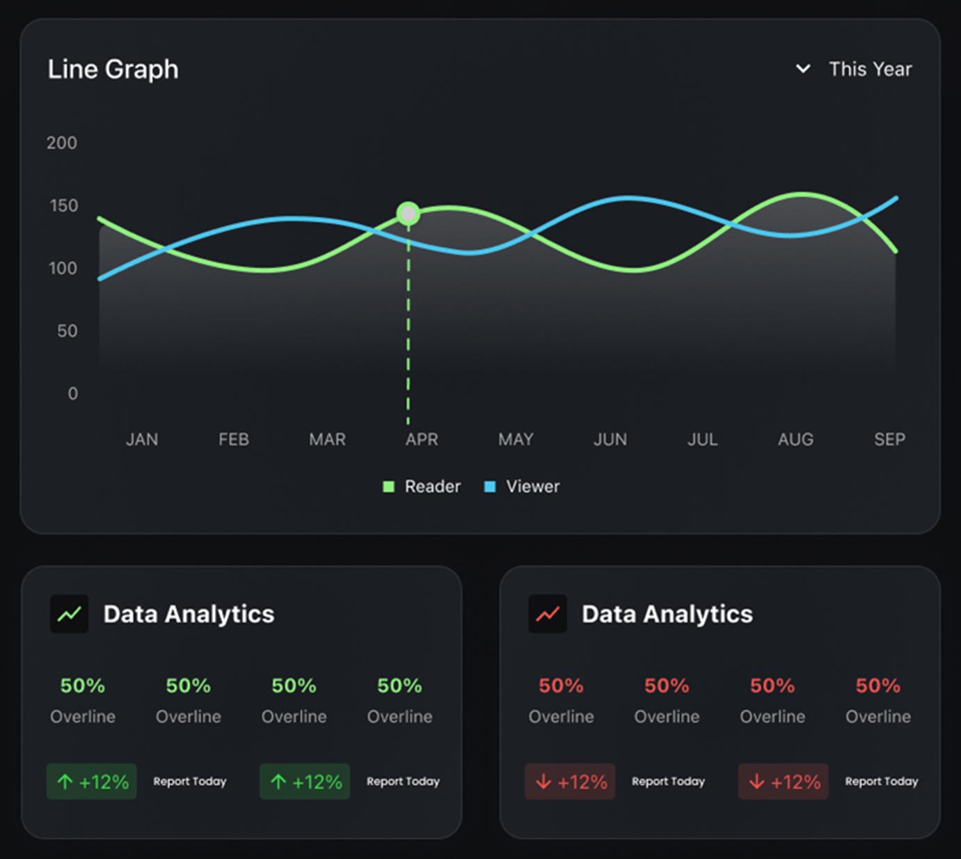Open the This Year dropdown
The width and height of the screenshot is (961, 859).
(x=870, y=69)
